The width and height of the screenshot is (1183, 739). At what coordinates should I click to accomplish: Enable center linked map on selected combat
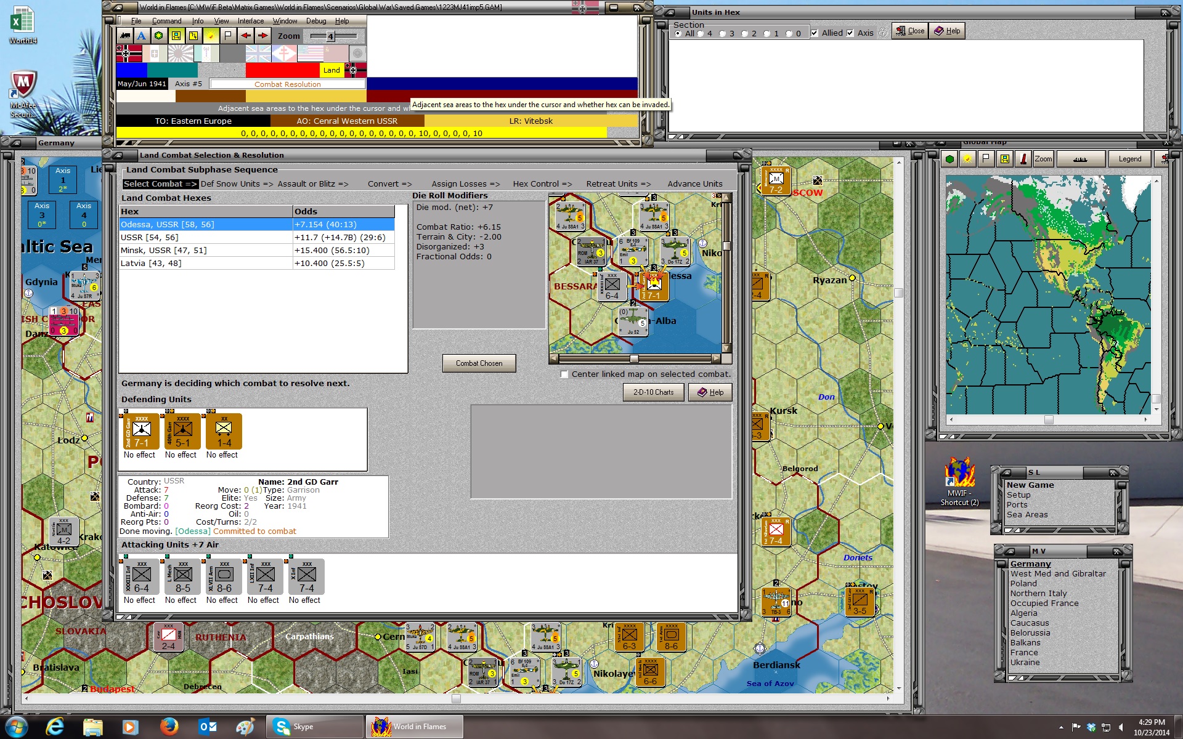(x=564, y=374)
